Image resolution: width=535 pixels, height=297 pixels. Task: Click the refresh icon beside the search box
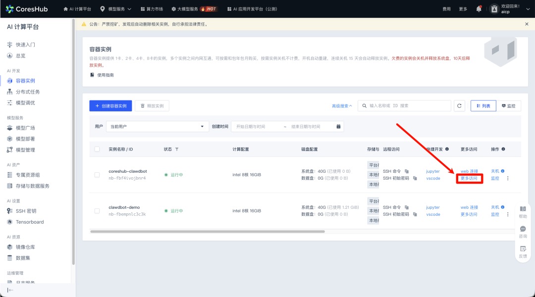460,106
